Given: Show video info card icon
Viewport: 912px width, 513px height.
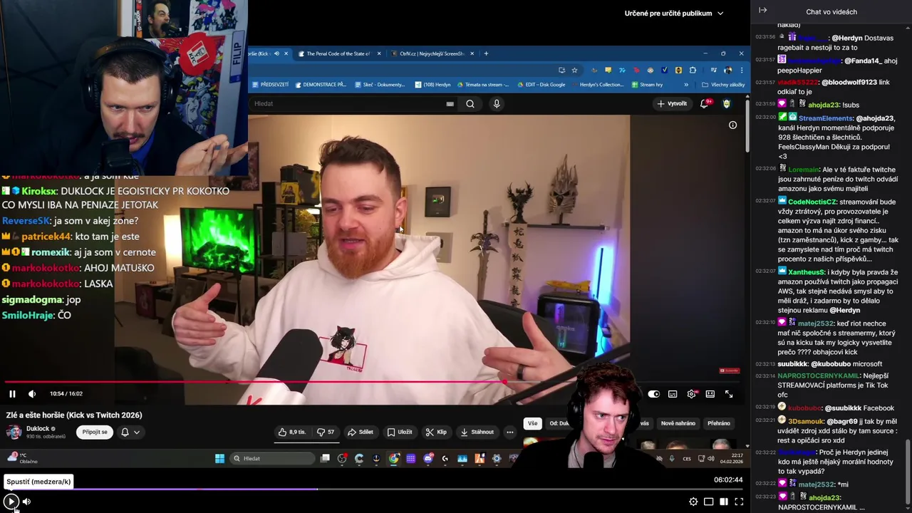Looking at the screenshot, I should (732, 125).
